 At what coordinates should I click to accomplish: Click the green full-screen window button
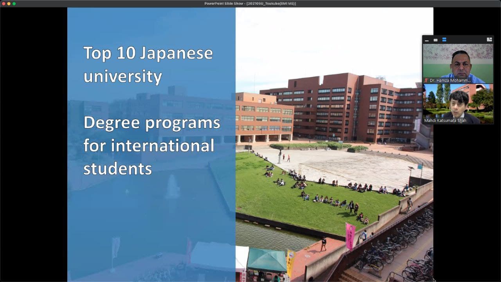coord(14,4)
